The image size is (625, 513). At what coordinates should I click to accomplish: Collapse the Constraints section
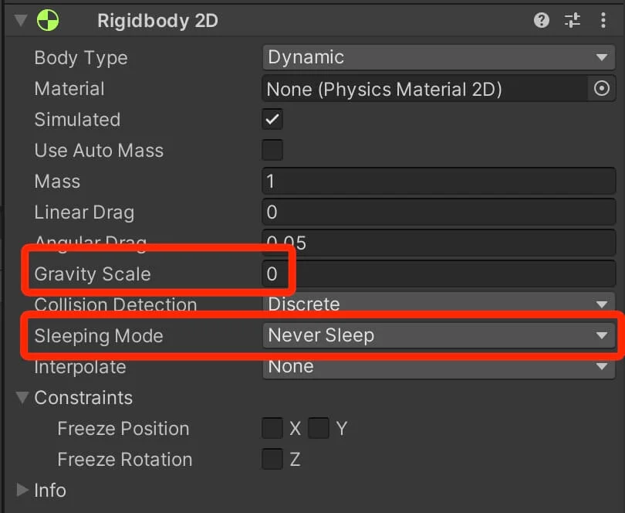click(x=22, y=398)
